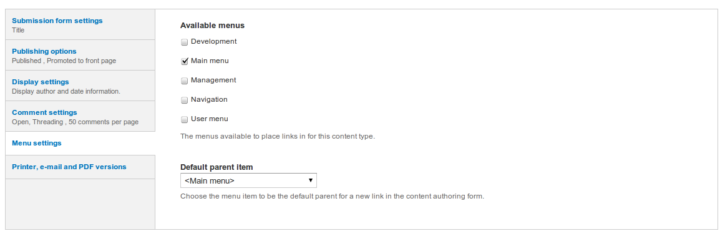Click the User menu label text
Viewport: 725px width, 236px height.
(x=210, y=119)
